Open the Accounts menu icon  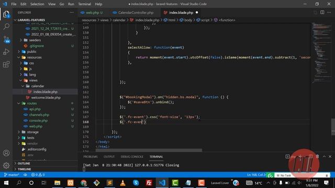6,153
